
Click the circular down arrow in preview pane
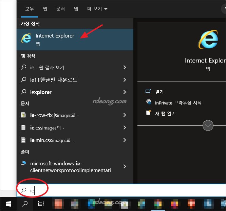point(208,125)
